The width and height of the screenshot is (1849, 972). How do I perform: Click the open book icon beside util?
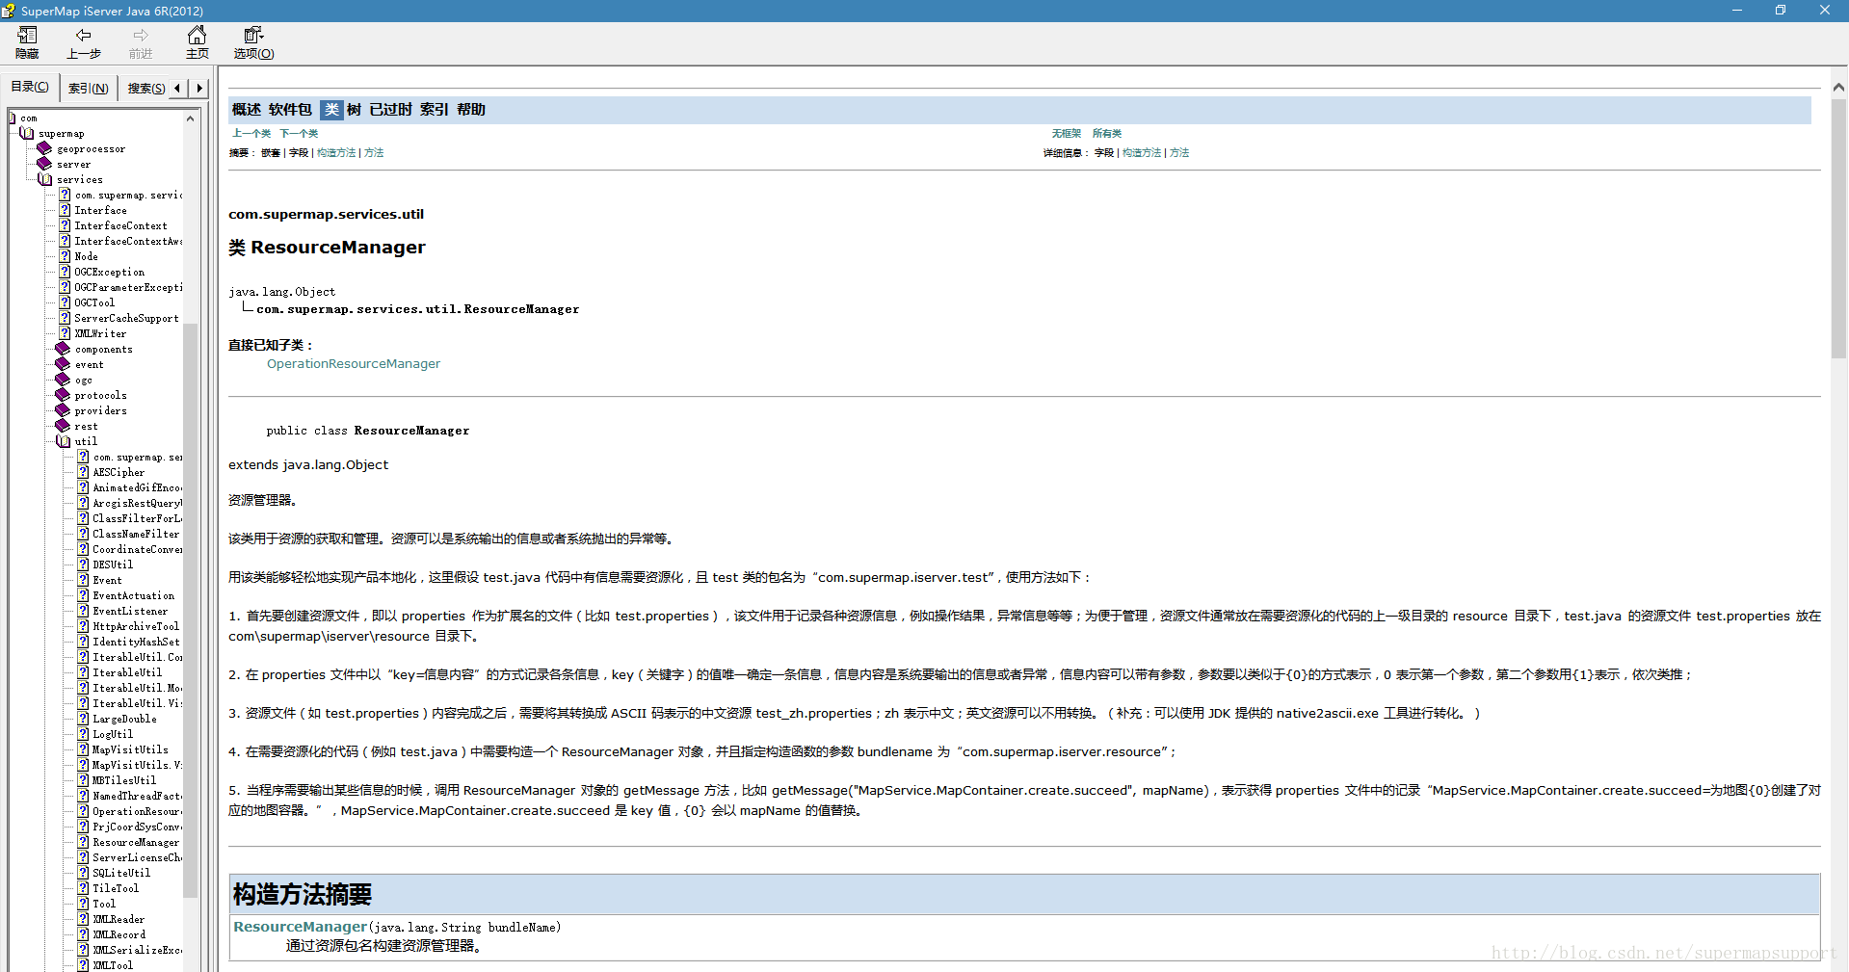63,441
